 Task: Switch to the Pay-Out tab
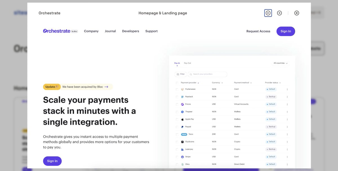click(x=187, y=63)
